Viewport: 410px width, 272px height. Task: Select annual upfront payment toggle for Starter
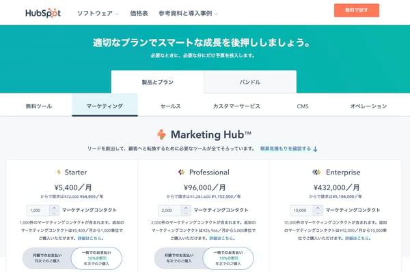coord(96,258)
